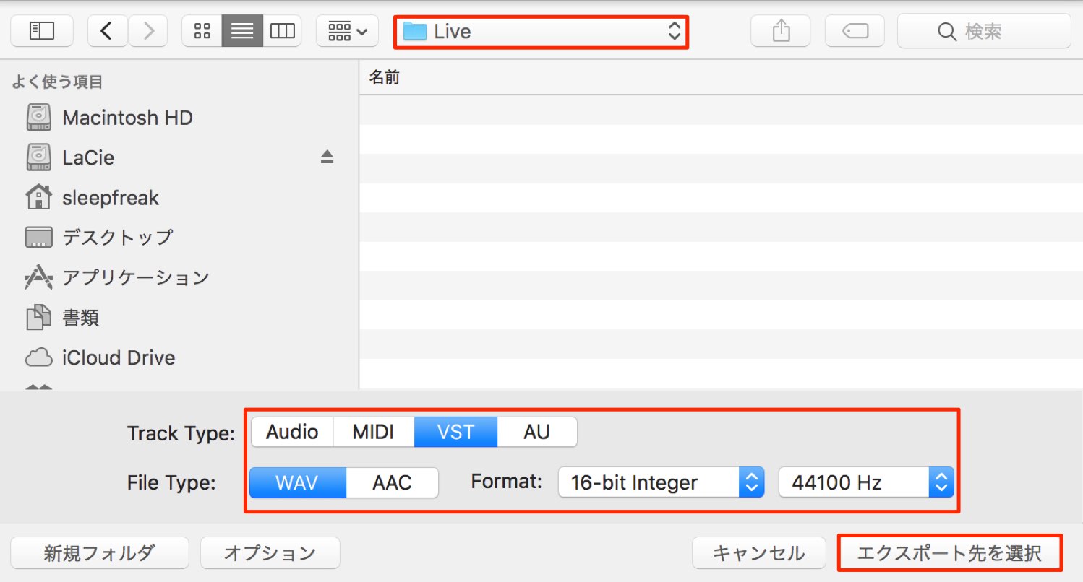Click the 新規フォルダ button
Image resolution: width=1083 pixels, height=582 pixels.
[100, 553]
